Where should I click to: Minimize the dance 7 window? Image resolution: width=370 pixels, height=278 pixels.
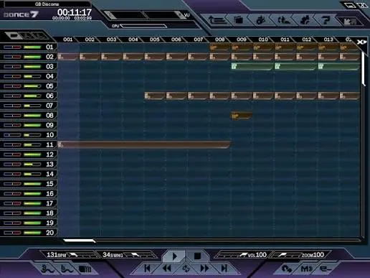tap(349, 5)
